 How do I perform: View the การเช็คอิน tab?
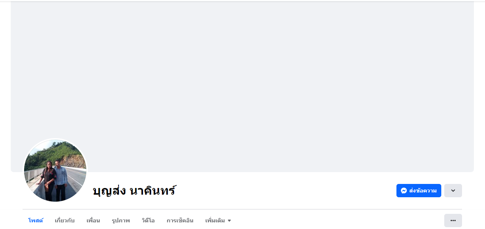tap(180, 221)
